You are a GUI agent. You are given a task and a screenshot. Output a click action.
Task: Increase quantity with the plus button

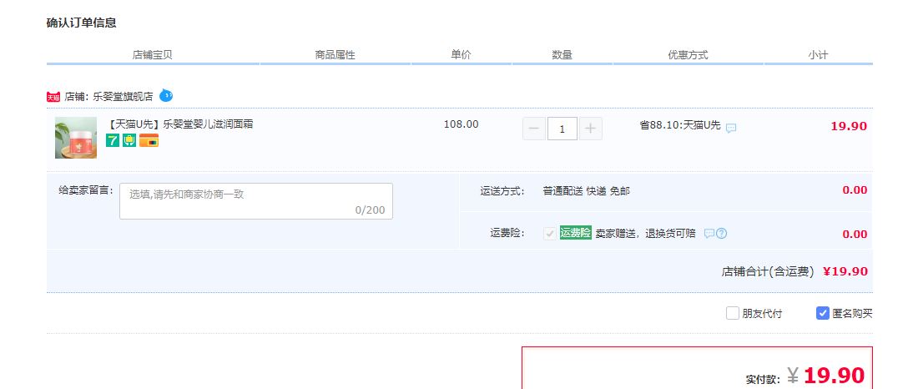[x=590, y=129]
